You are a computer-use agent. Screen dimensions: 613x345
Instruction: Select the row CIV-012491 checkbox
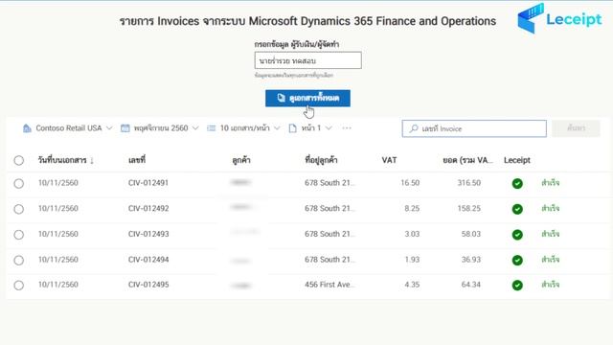coord(19,183)
